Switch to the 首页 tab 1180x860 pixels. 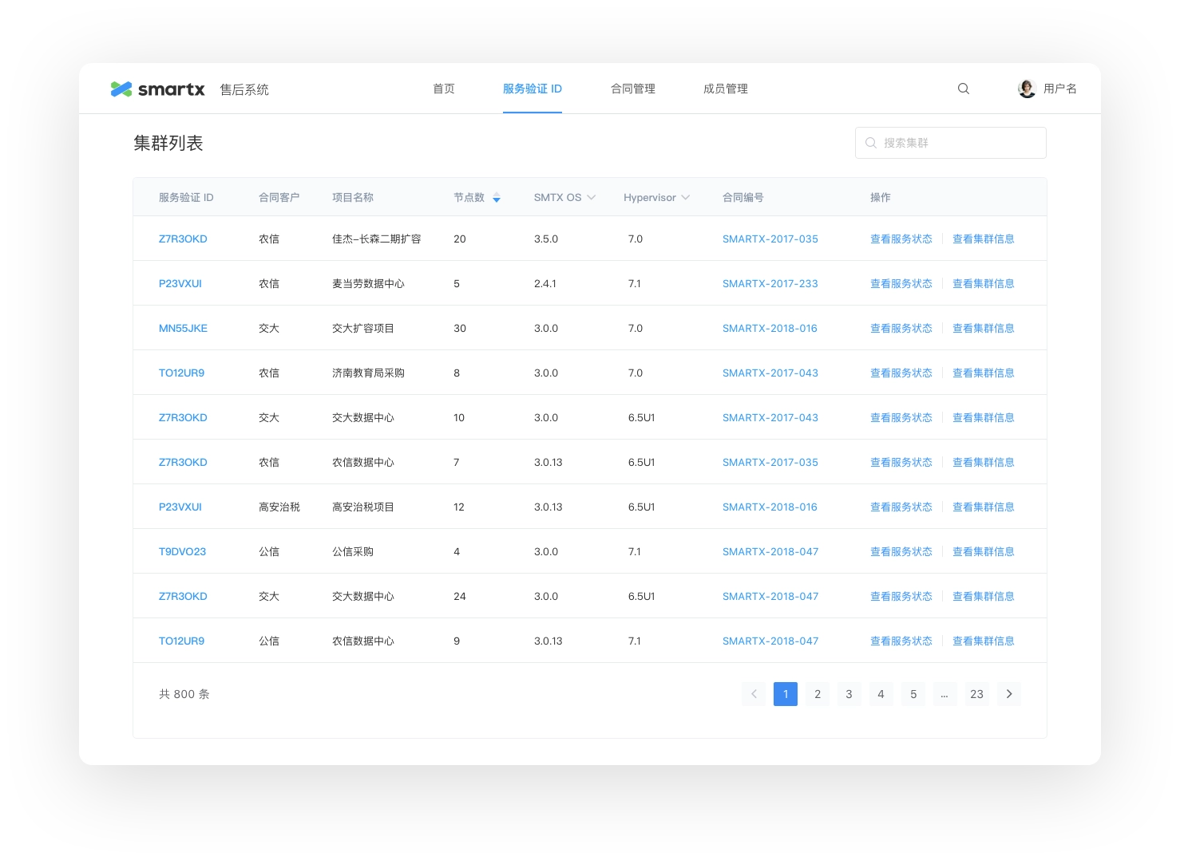444,89
